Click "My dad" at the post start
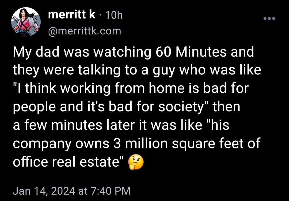 click(32, 52)
